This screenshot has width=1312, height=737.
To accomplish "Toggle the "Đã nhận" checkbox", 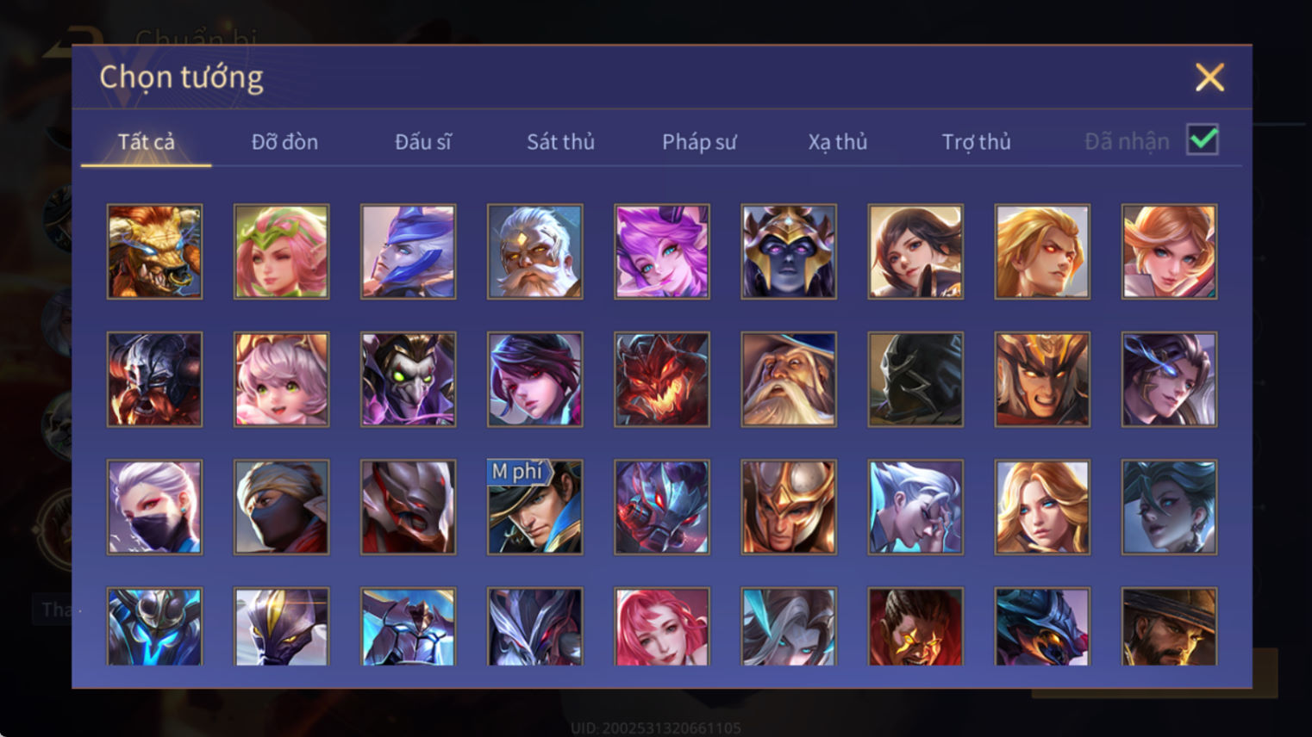I will 1202,139.
